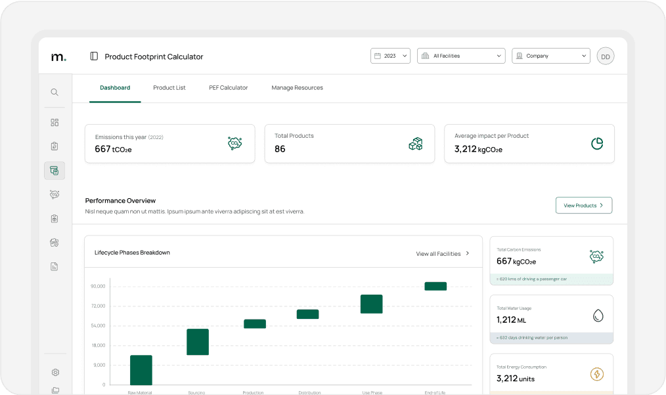Switch to the Product List tab
Image resolution: width=666 pixels, height=395 pixels.
click(x=169, y=88)
